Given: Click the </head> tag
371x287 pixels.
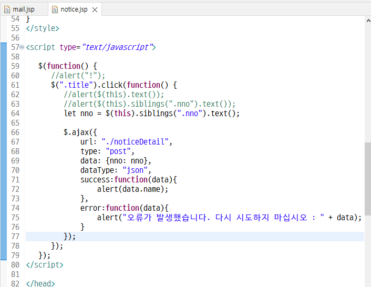Looking at the screenshot, I should coord(40,283).
